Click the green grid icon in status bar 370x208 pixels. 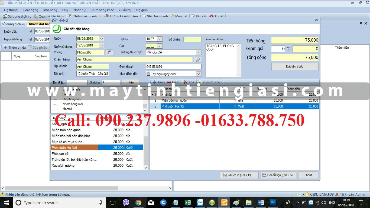[299, 194]
